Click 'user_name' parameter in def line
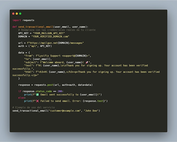177x142 pixels. pyautogui.click(x=79, y=27)
